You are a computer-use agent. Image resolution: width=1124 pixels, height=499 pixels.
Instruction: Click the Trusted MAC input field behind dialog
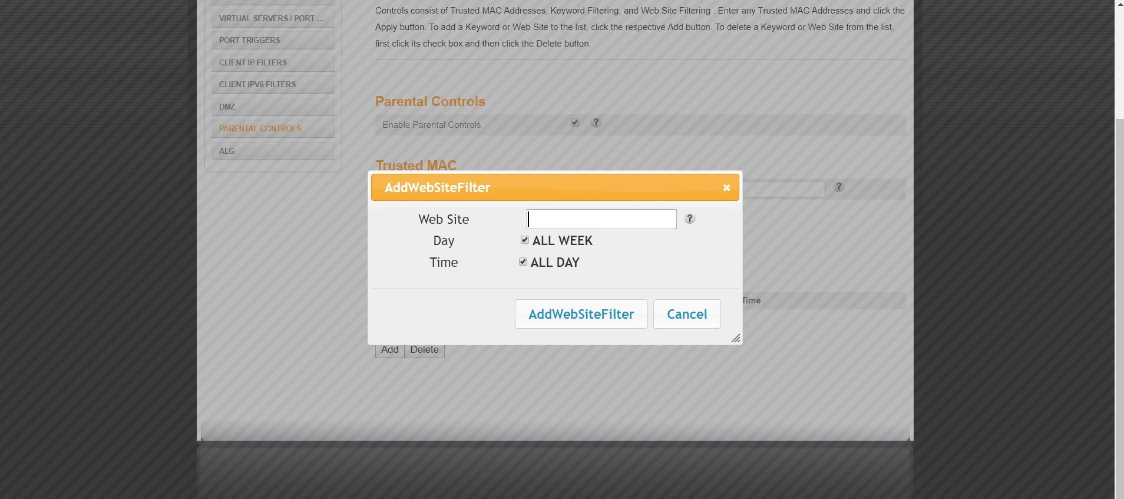[x=784, y=189]
